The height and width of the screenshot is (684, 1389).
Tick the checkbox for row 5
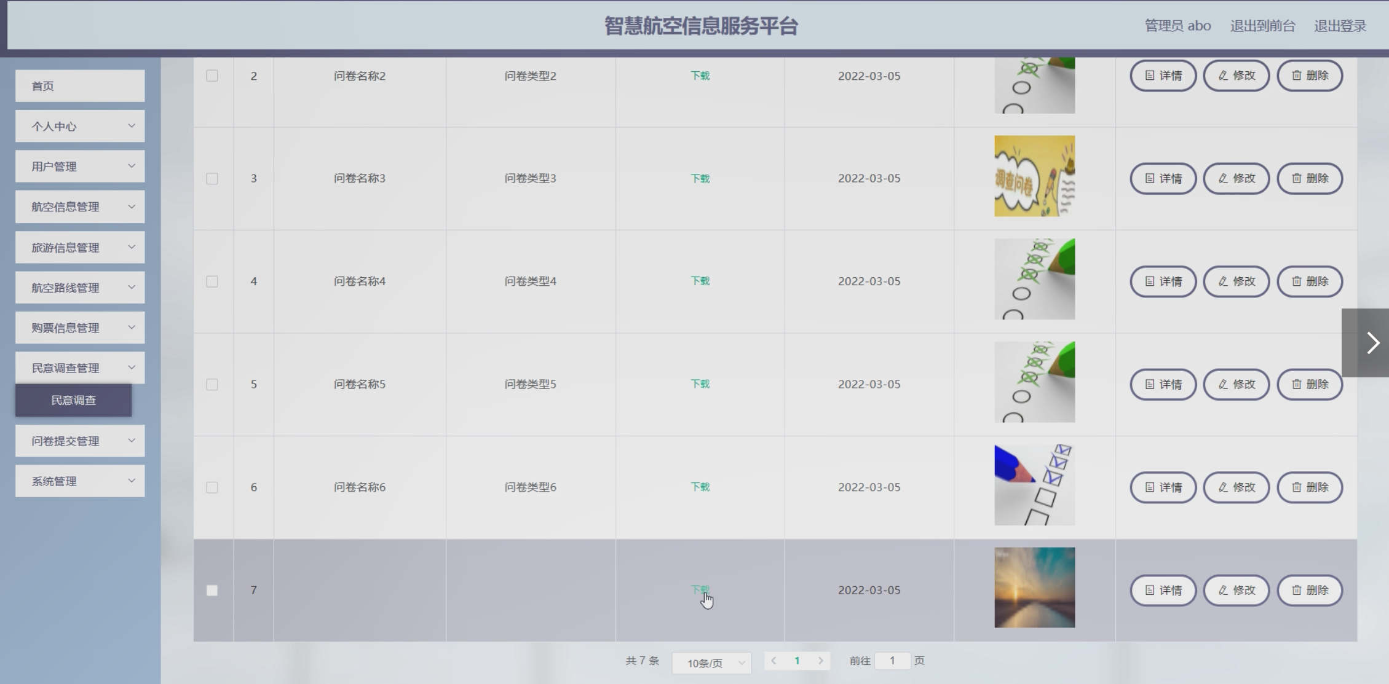pos(212,385)
